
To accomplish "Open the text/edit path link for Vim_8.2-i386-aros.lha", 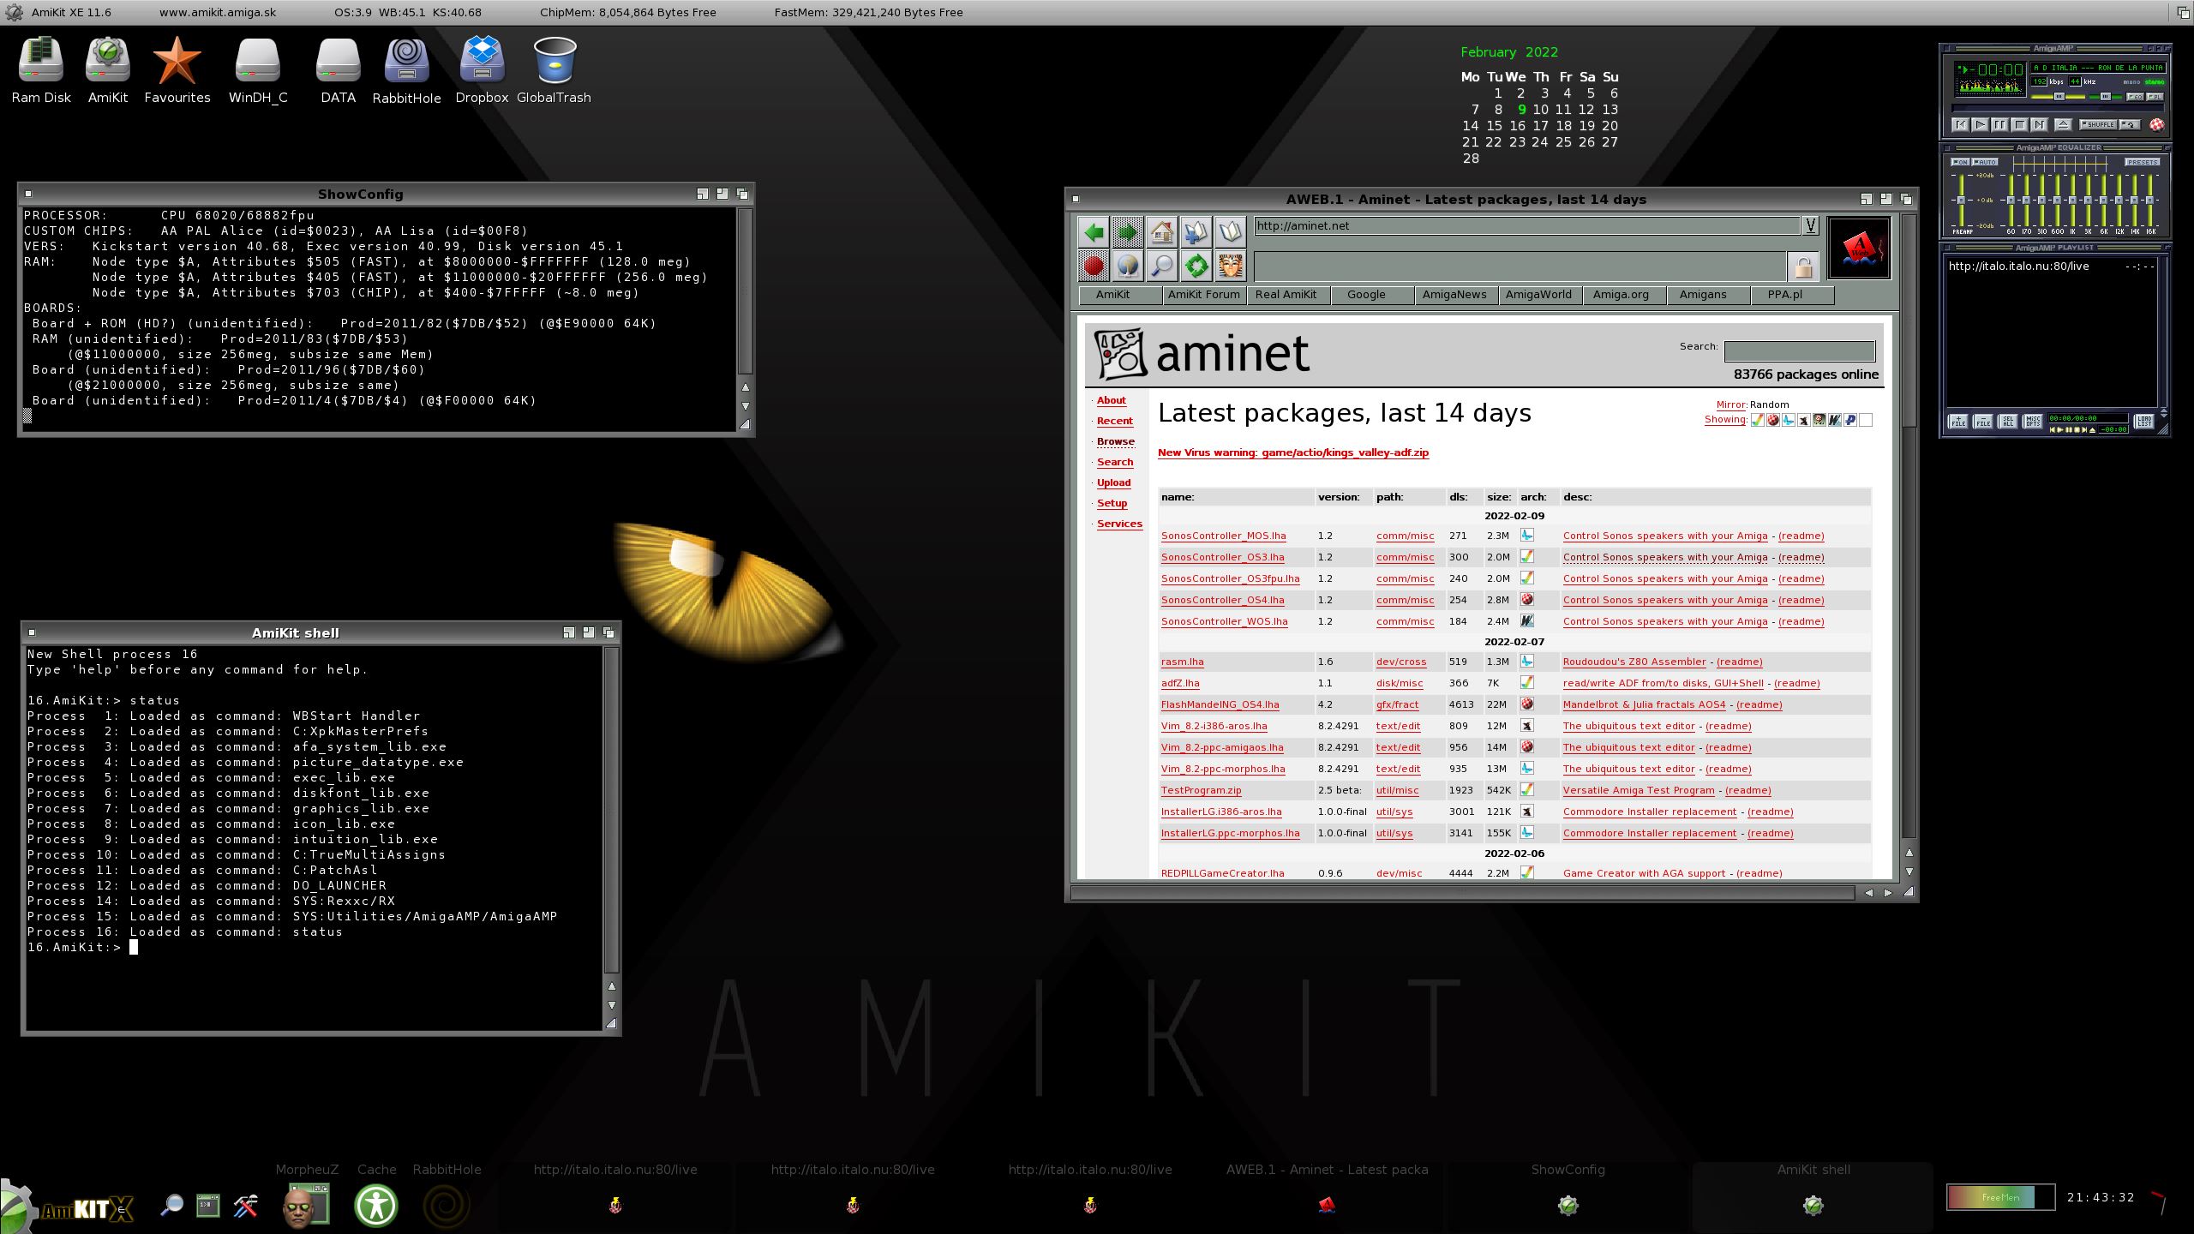I will 1398,726.
